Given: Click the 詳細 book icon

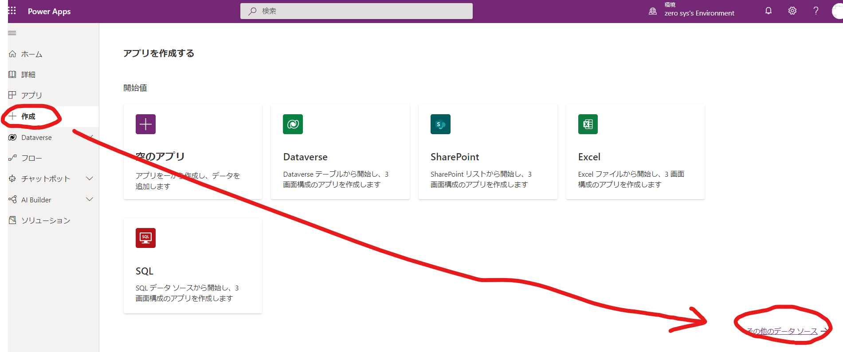Looking at the screenshot, I should pyautogui.click(x=12, y=74).
